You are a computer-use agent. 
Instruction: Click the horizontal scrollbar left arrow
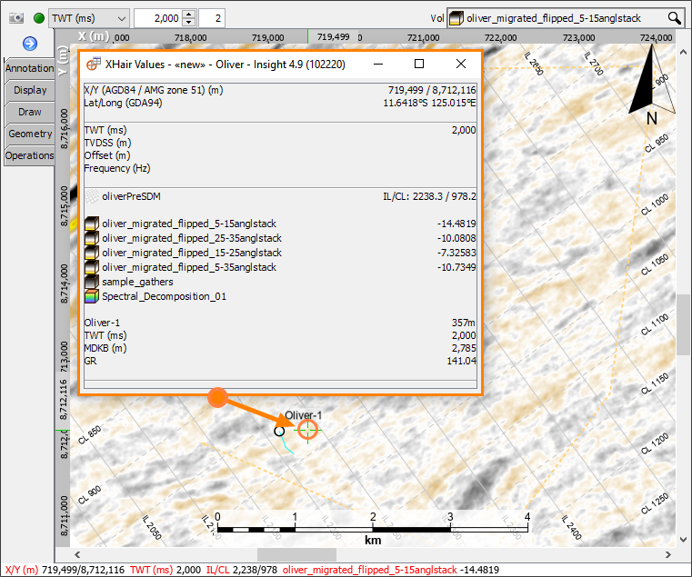click(x=77, y=554)
